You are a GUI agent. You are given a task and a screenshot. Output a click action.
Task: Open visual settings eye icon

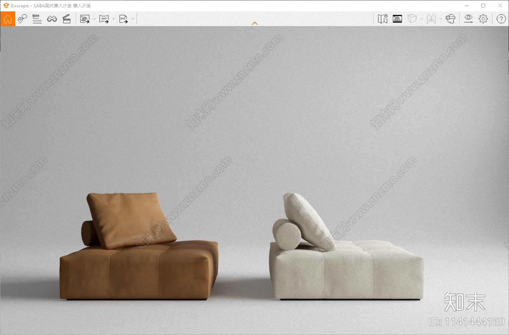(468, 19)
